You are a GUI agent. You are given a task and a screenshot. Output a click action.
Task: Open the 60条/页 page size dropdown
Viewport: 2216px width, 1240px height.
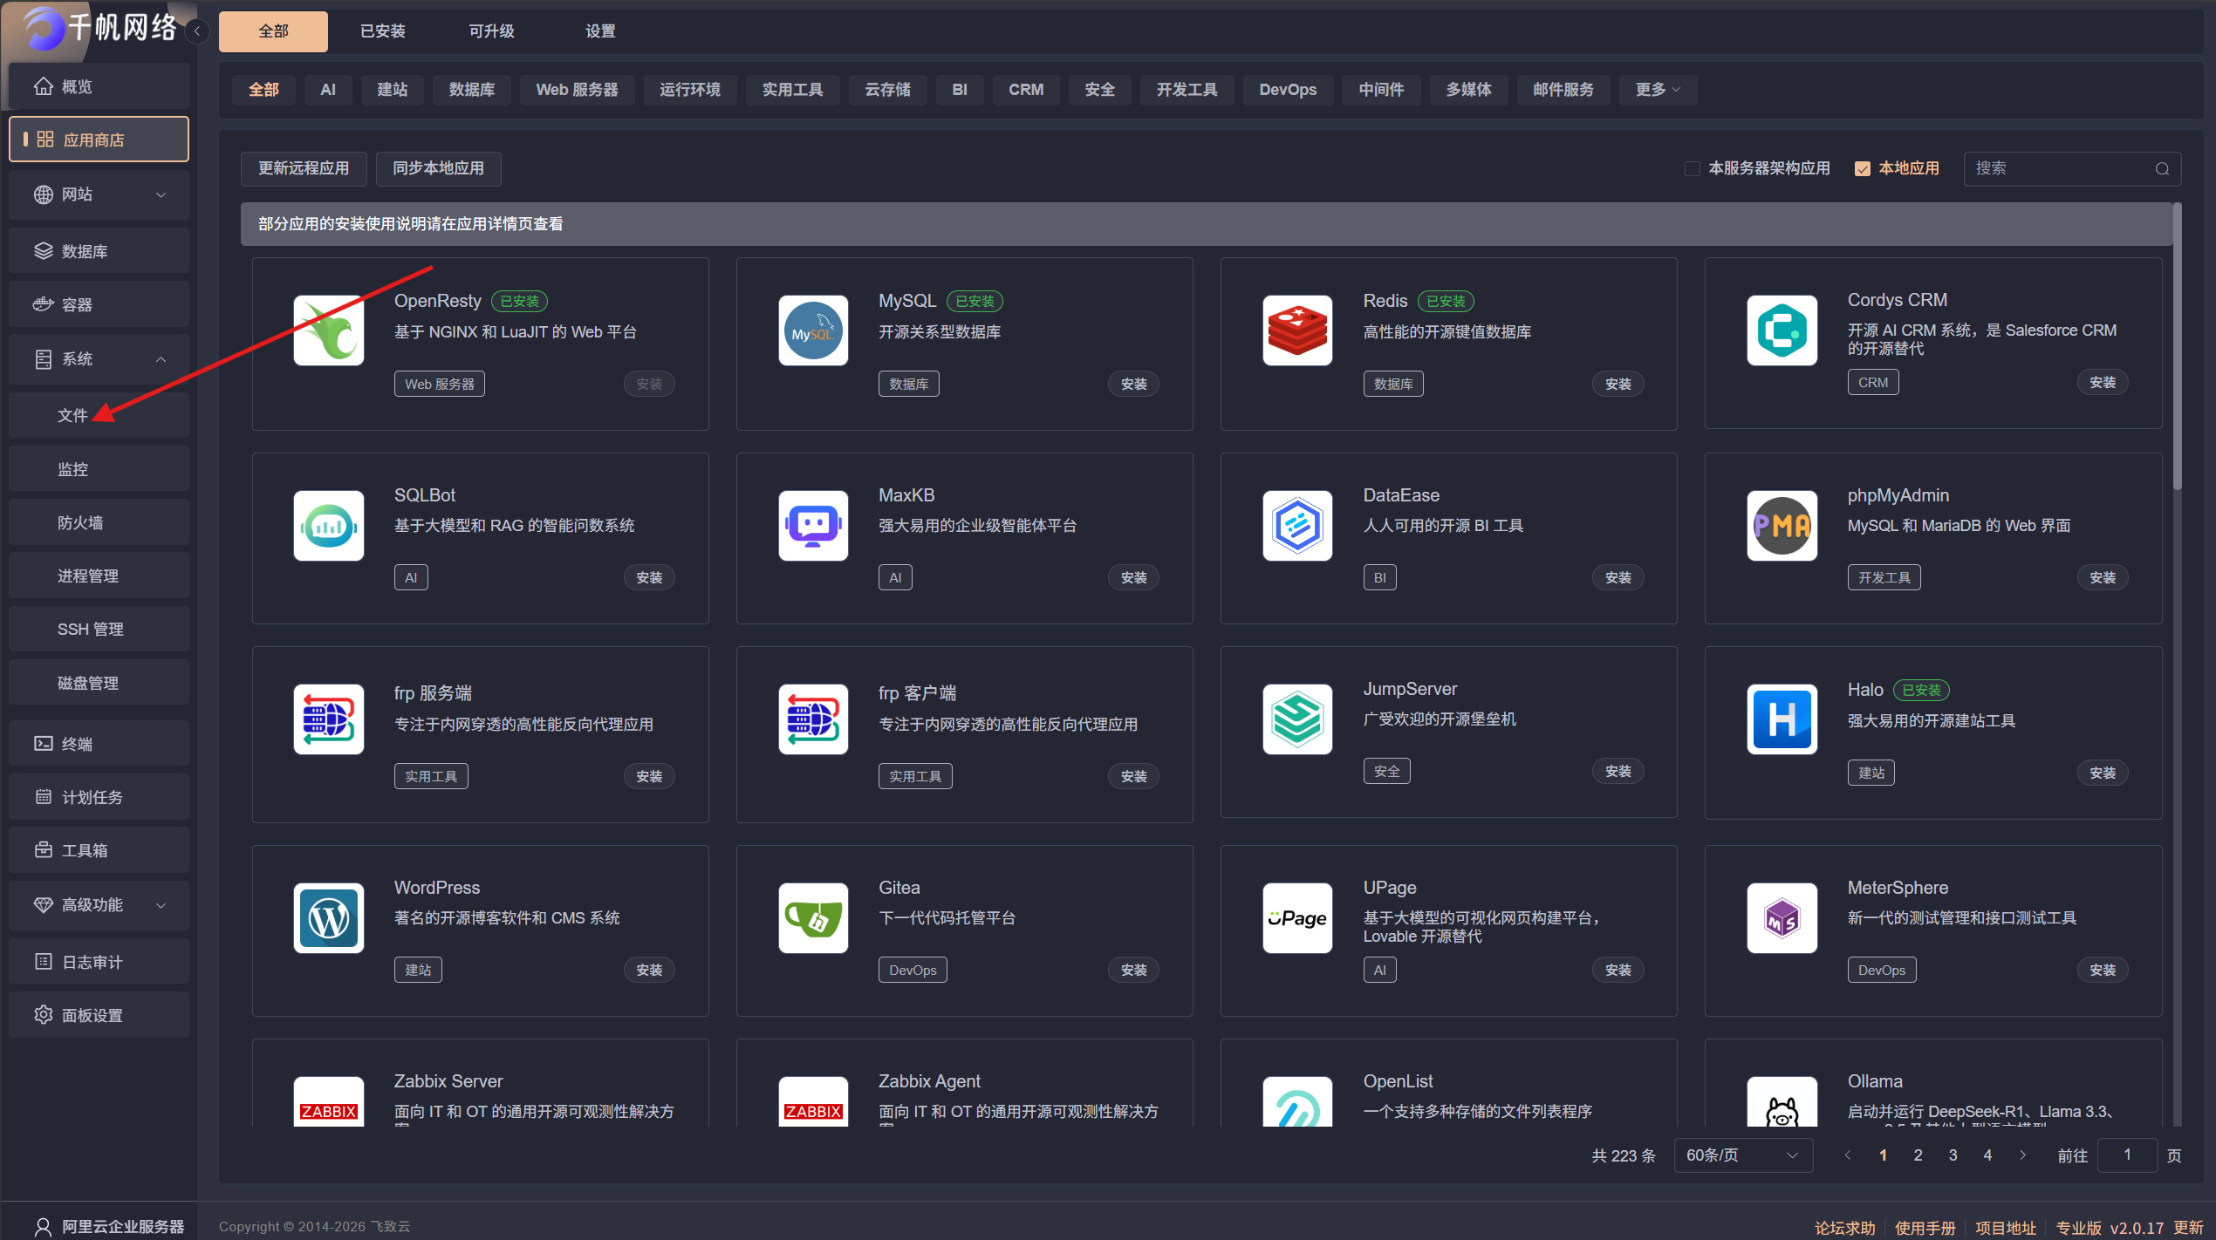1741,1155
